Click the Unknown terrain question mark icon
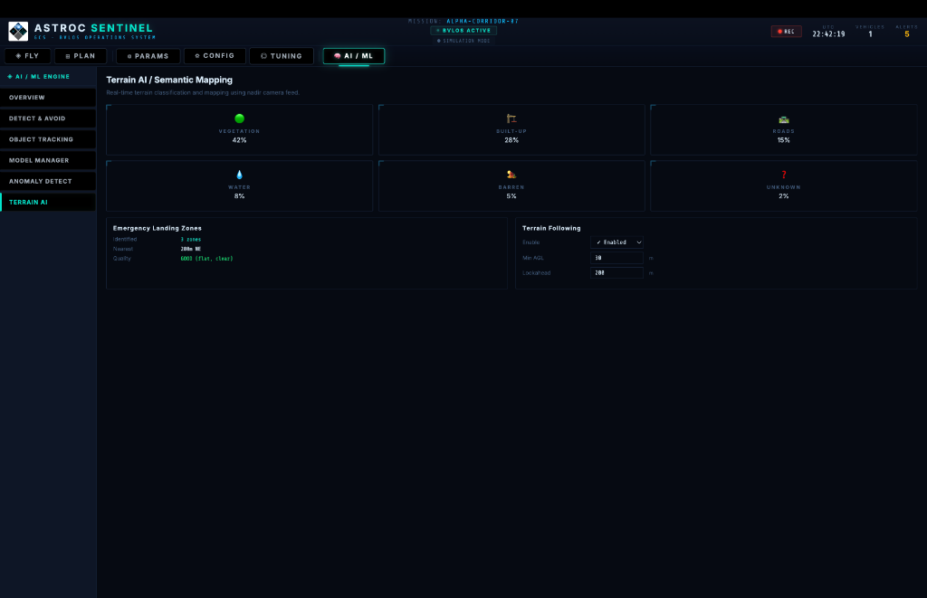927x598 pixels. [783, 175]
